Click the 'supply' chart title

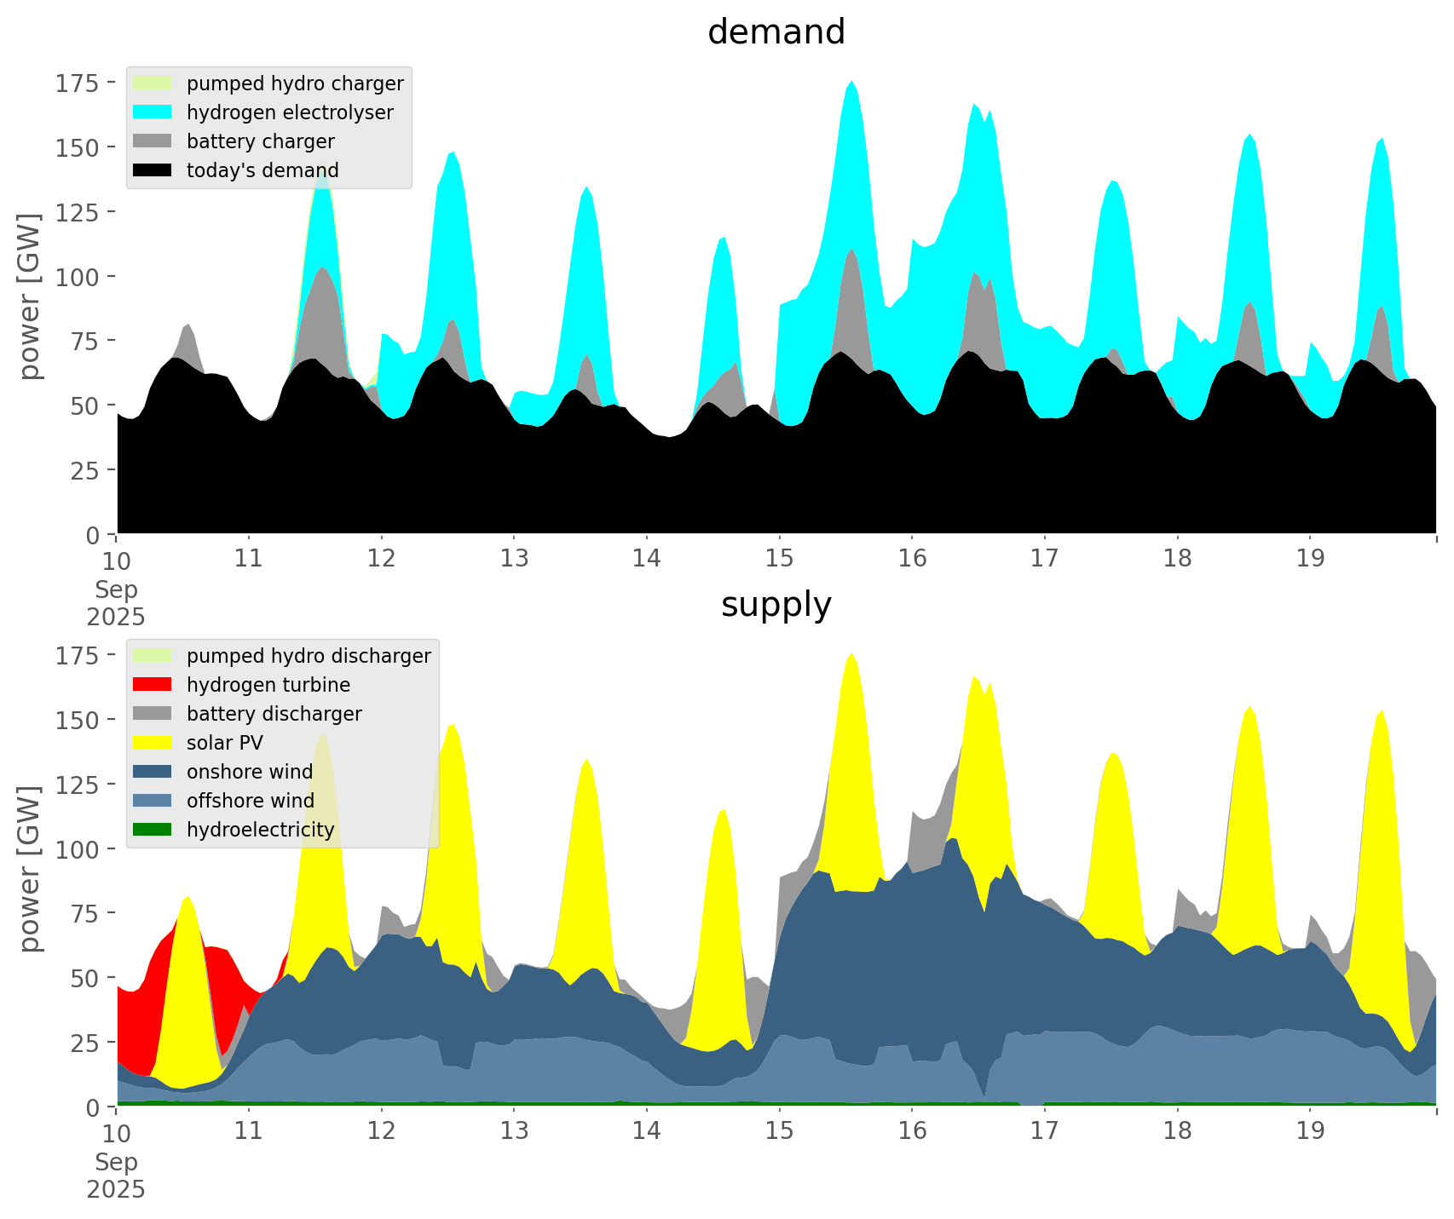[776, 605]
